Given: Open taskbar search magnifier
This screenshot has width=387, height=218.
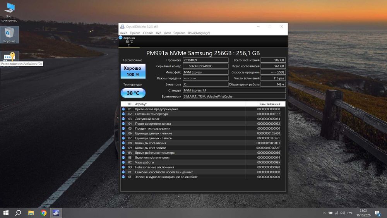Looking at the screenshot, I should (x=18, y=213).
